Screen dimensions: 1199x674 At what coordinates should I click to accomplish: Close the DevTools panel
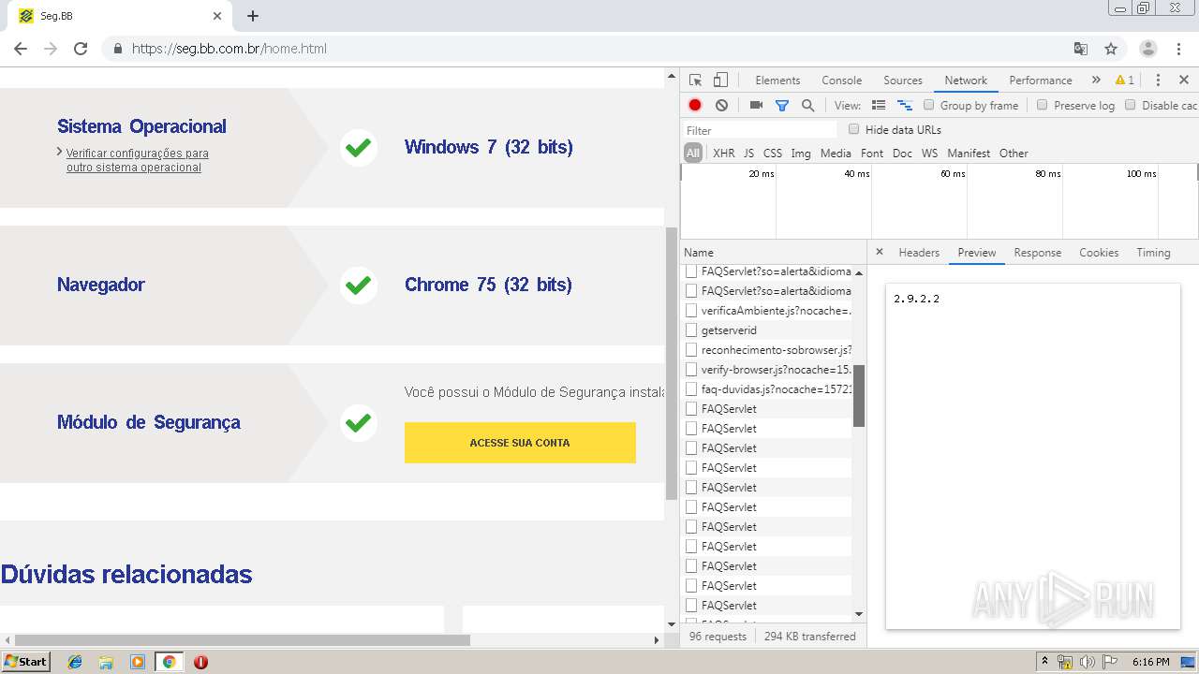click(1184, 81)
